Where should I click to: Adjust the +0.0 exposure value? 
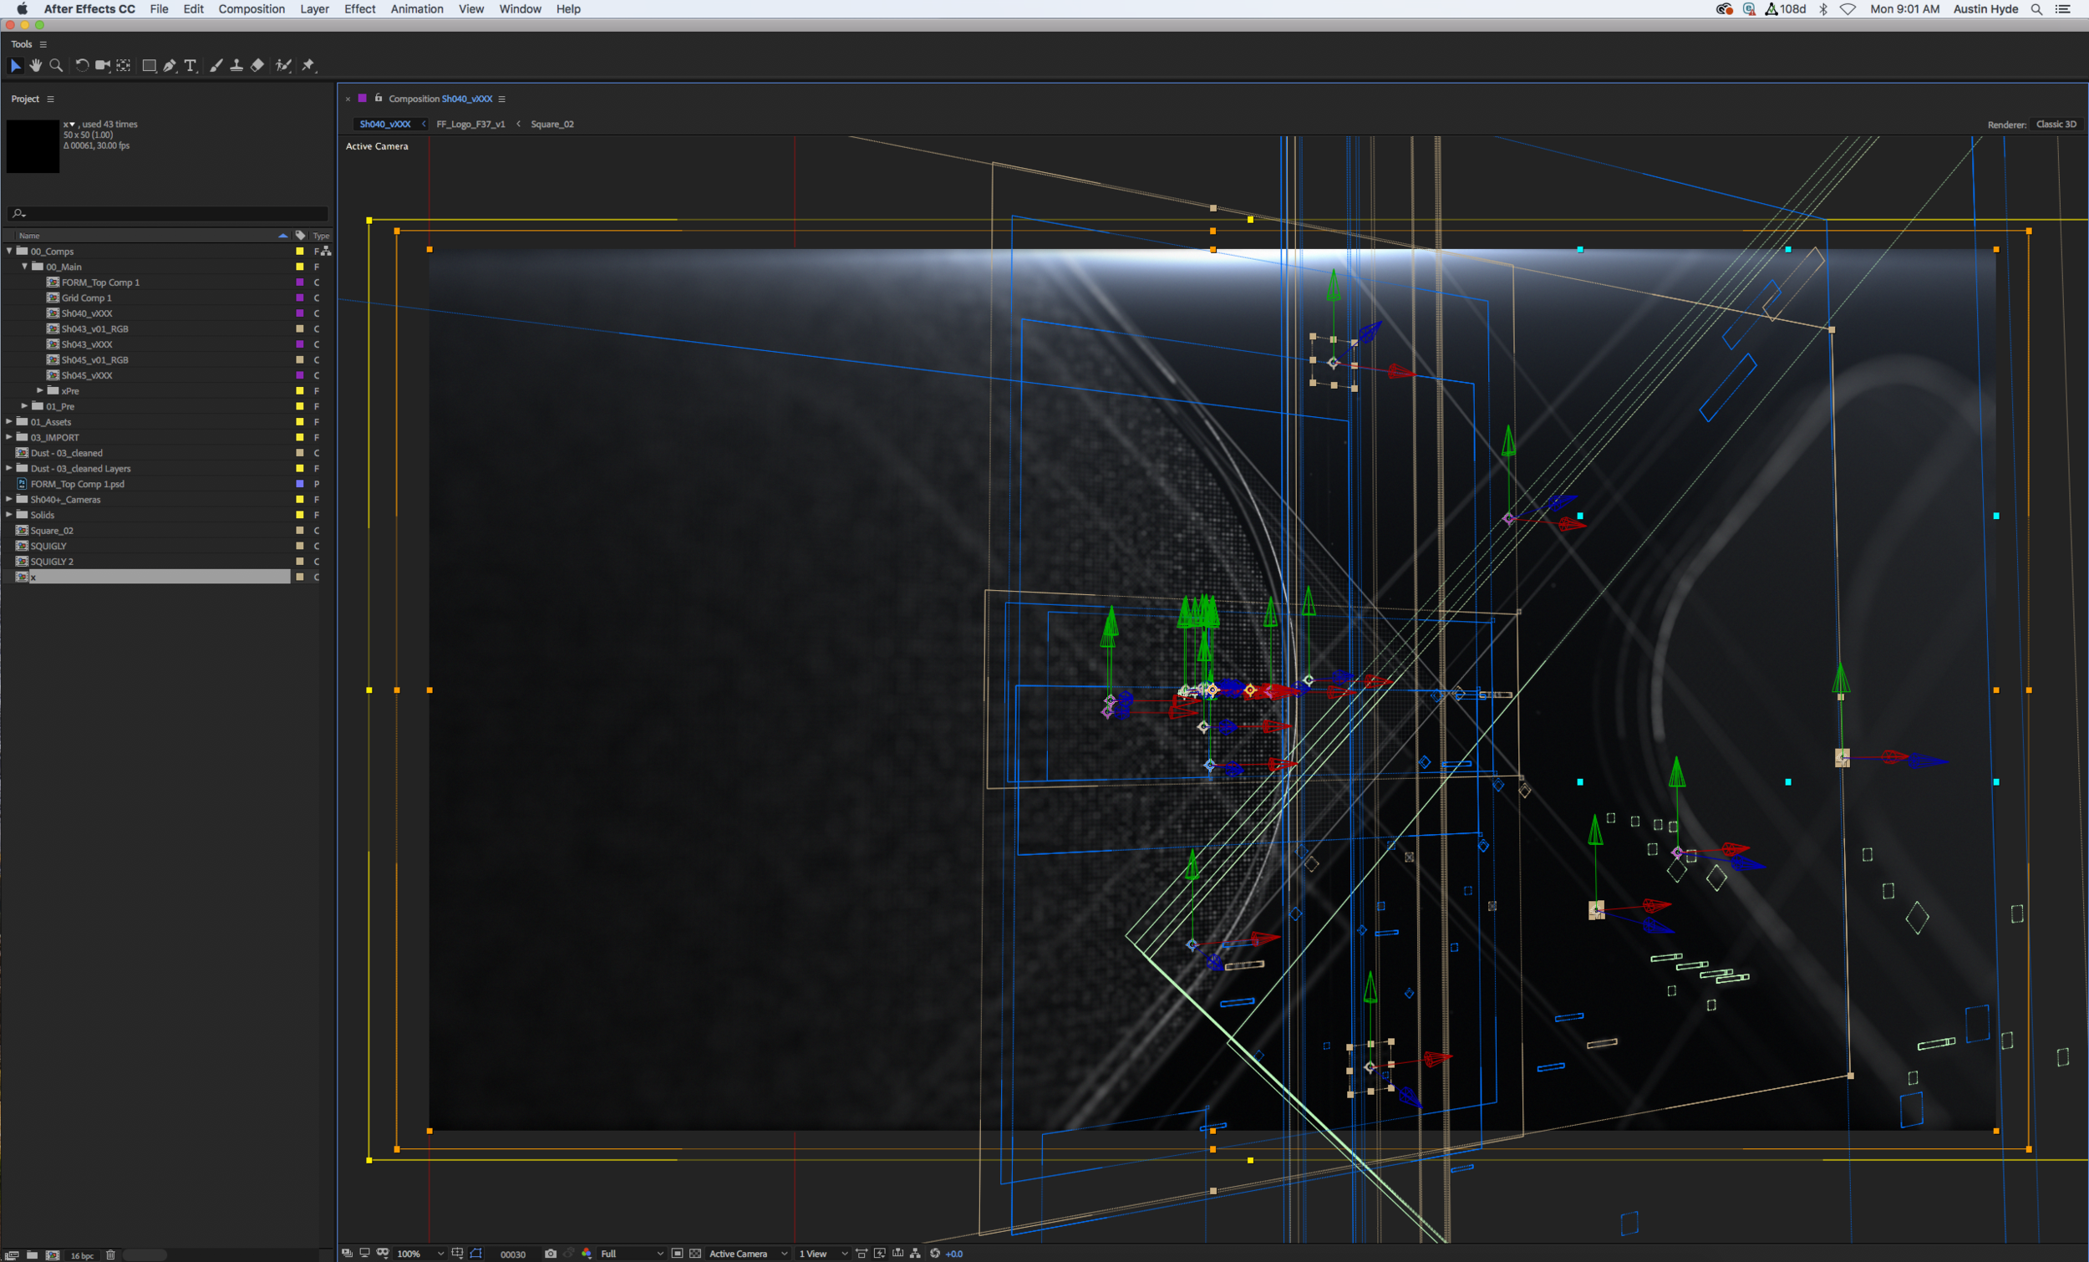pyautogui.click(x=953, y=1254)
